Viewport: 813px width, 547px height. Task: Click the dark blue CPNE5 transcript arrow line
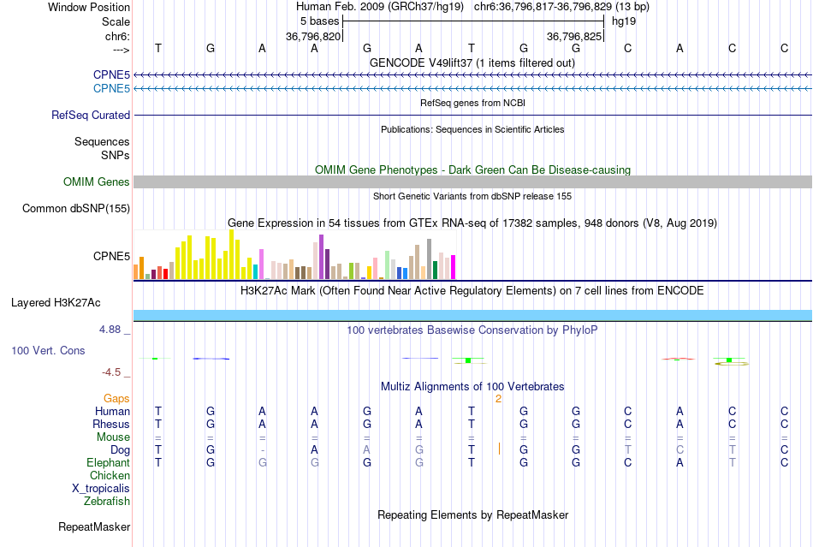(x=472, y=75)
